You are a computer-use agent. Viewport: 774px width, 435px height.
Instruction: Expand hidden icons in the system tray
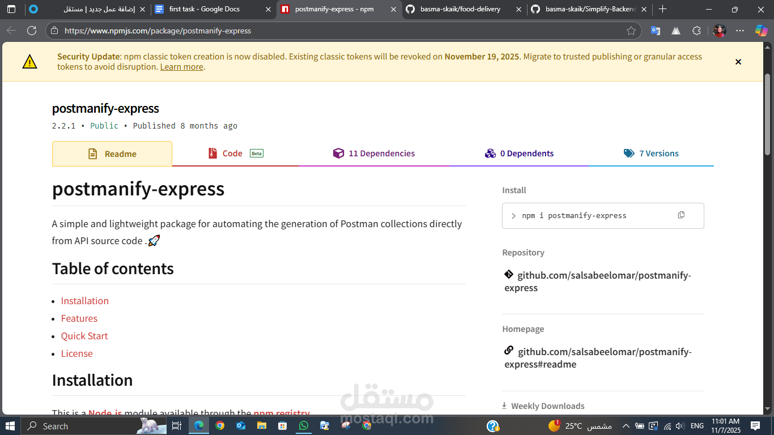626,425
